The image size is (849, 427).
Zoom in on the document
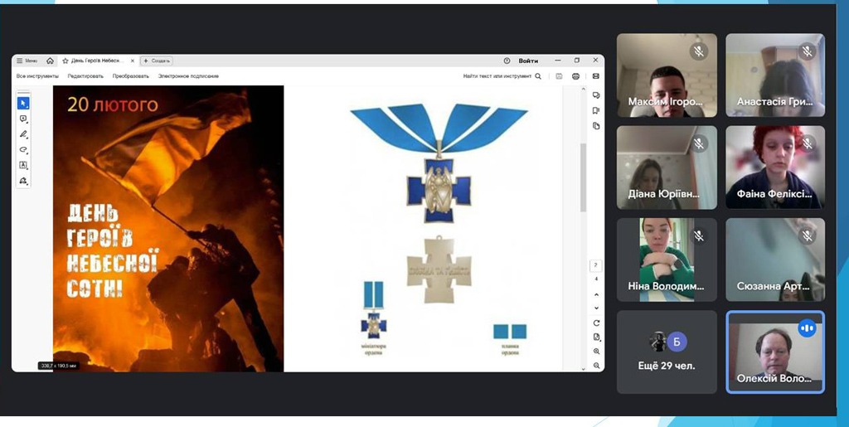[596, 351]
